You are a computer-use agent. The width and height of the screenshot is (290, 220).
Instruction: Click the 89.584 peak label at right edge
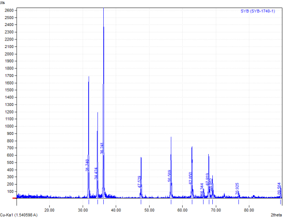pyautogui.click(x=279, y=189)
